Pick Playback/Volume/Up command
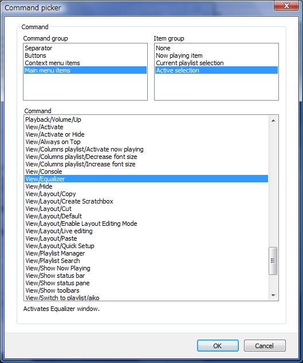Image resolution: width=303 pixels, height=363 pixels. (x=146, y=119)
